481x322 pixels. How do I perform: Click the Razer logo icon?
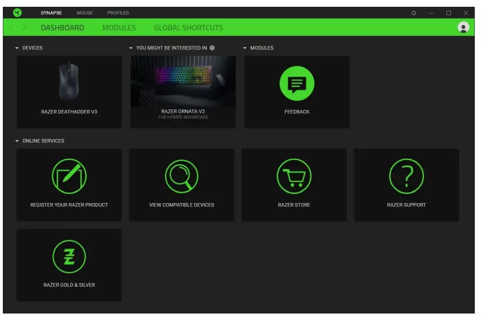(x=18, y=12)
